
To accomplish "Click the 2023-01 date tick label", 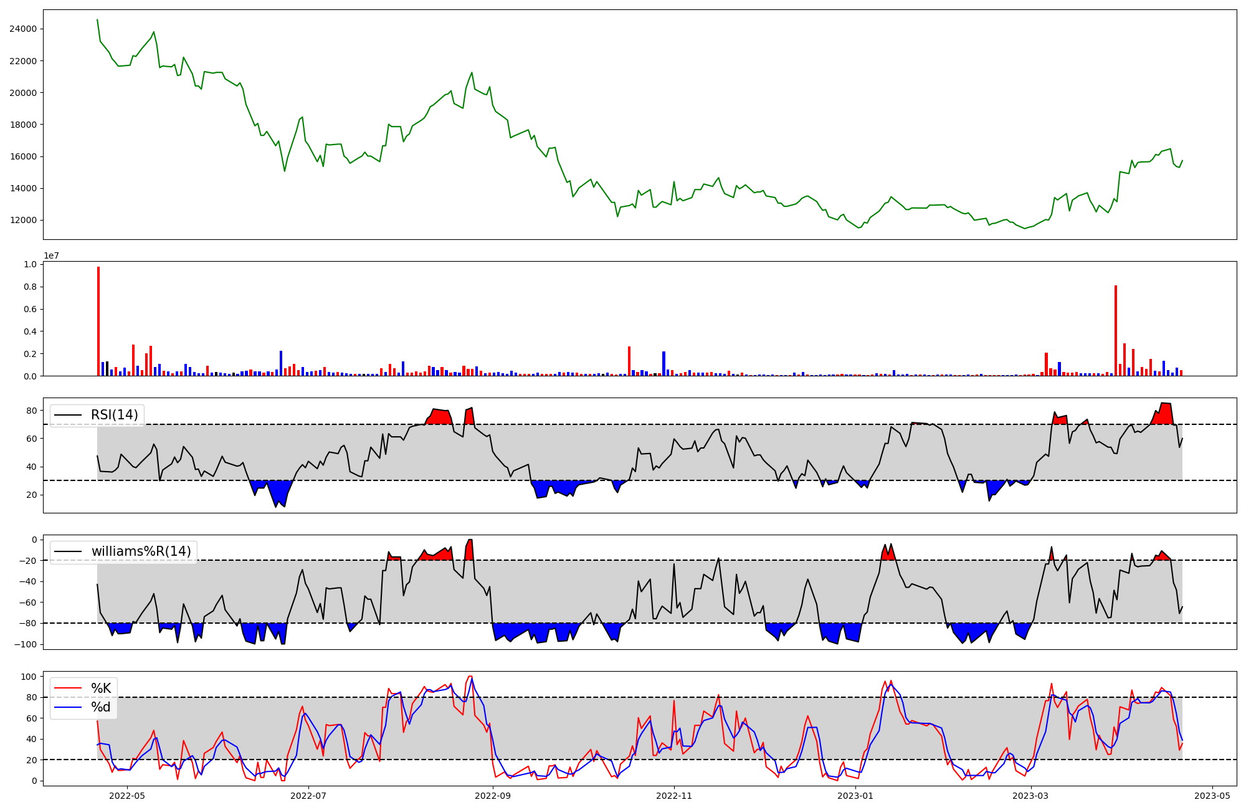I will [x=855, y=796].
